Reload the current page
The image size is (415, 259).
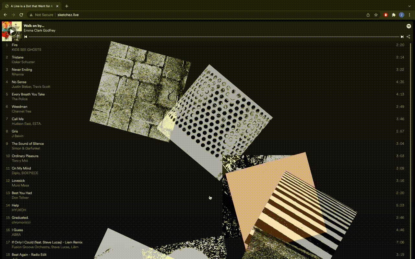click(21, 15)
